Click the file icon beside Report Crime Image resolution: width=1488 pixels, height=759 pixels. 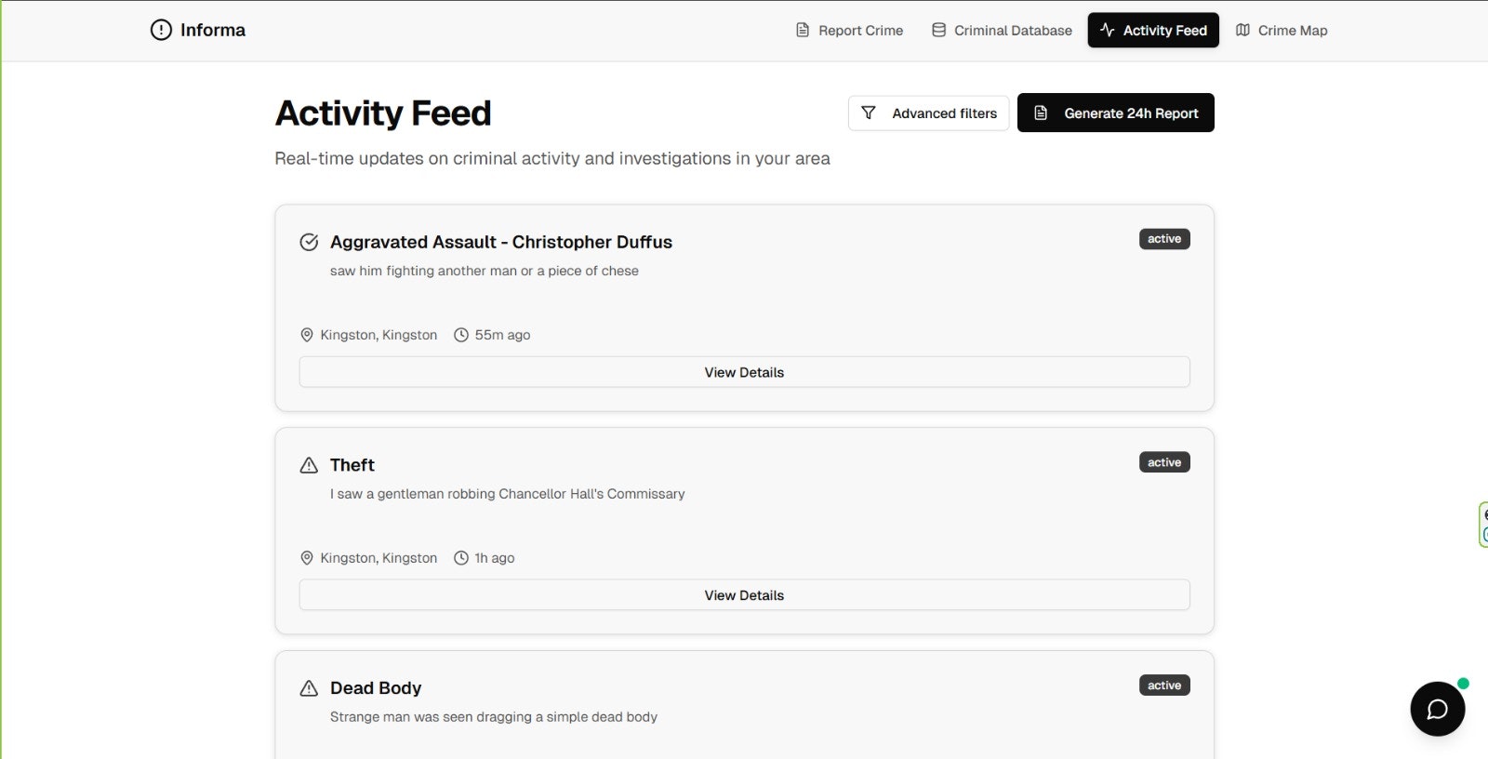point(803,30)
